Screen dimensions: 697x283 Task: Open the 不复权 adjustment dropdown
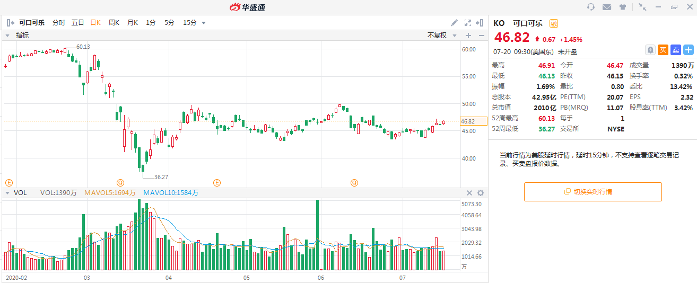(441, 36)
